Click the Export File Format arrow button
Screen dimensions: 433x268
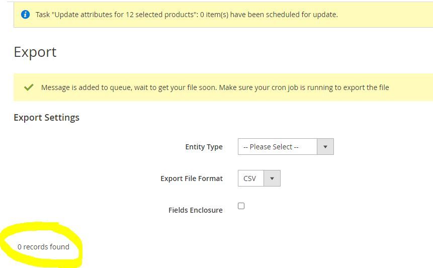click(272, 178)
